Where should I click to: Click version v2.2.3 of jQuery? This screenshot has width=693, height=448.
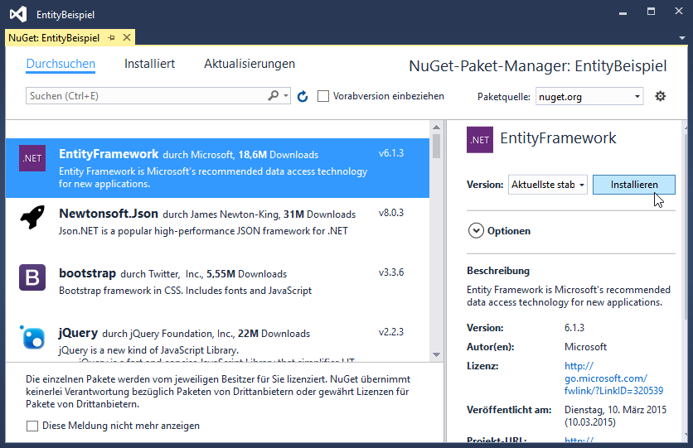(x=391, y=332)
